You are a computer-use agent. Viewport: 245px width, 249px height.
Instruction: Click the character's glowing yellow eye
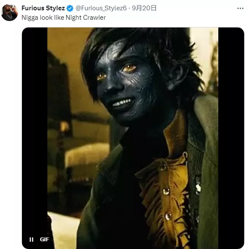(x=129, y=68)
